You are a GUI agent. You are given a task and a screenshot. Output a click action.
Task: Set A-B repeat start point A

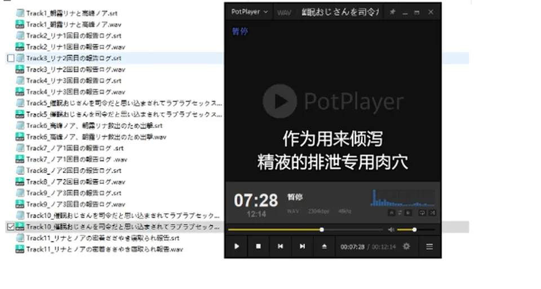[391, 213]
